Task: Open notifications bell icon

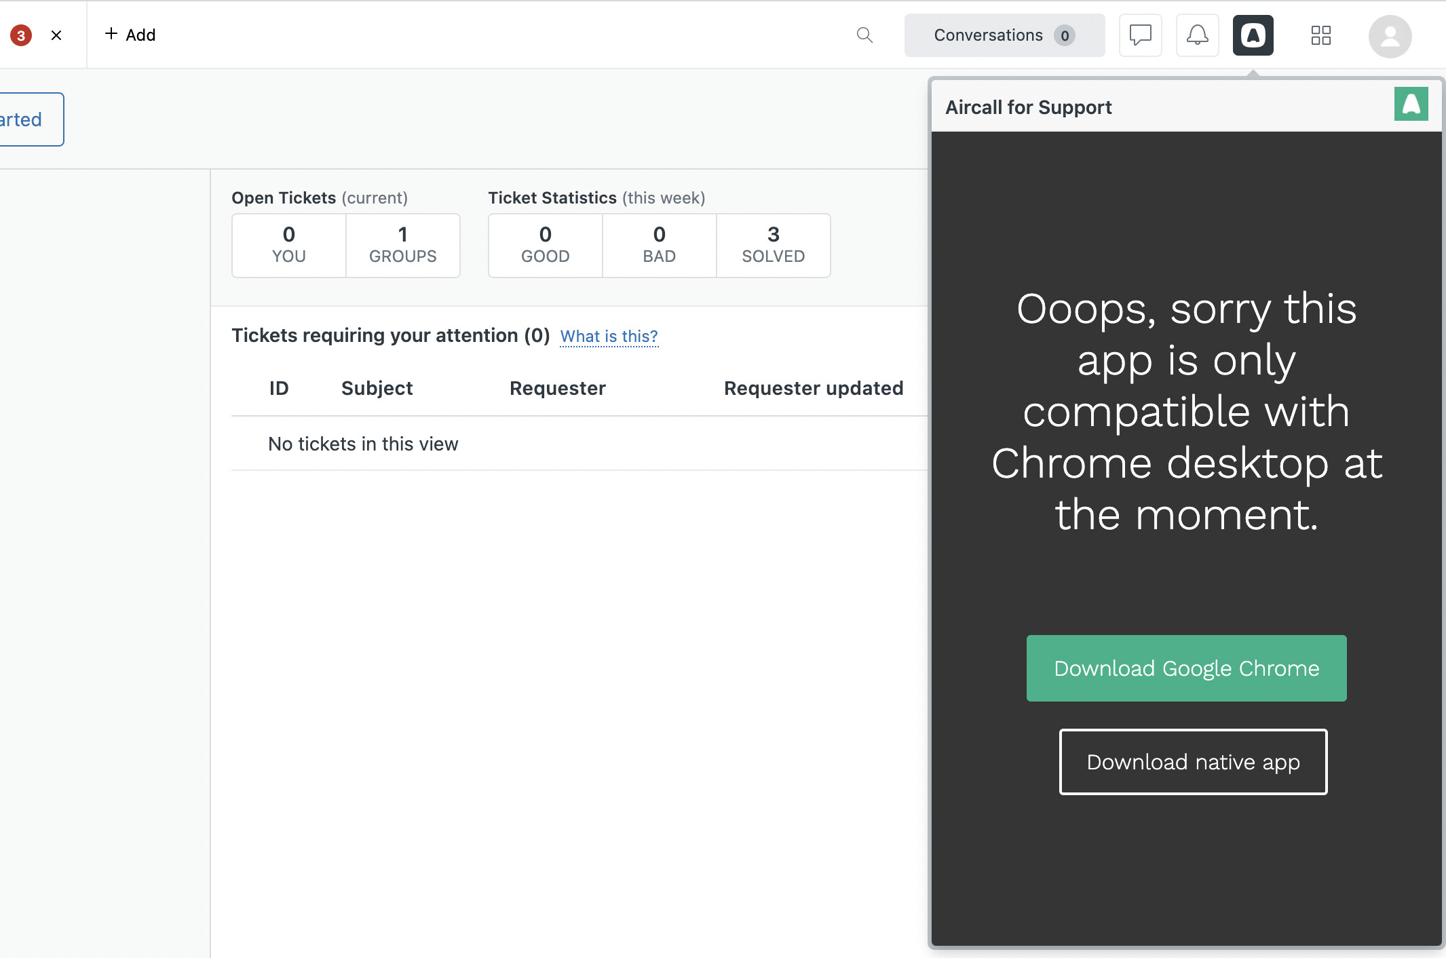Action: [x=1197, y=35]
